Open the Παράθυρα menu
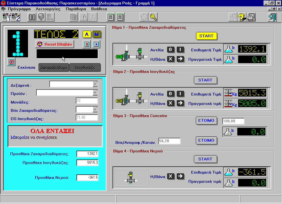 [x=76, y=9]
